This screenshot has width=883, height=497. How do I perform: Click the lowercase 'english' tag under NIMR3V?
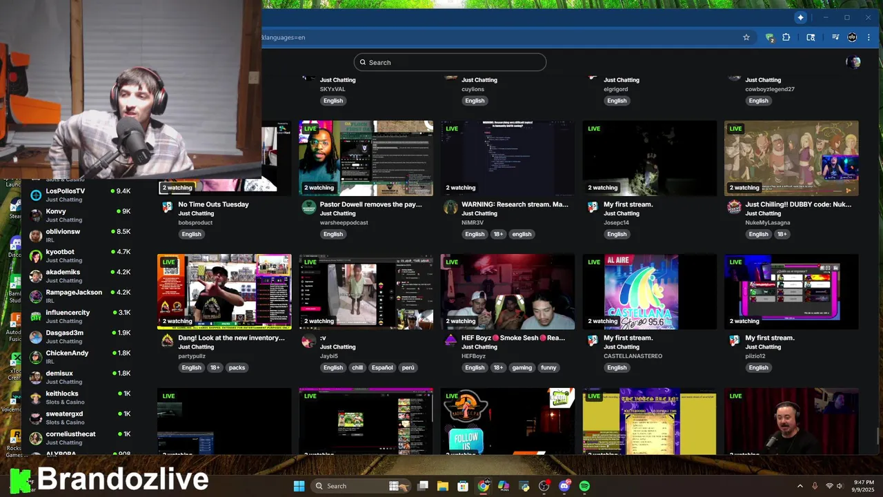pyautogui.click(x=522, y=234)
